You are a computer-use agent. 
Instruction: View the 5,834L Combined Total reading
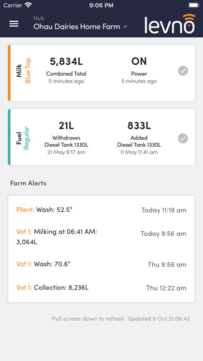click(x=66, y=71)
